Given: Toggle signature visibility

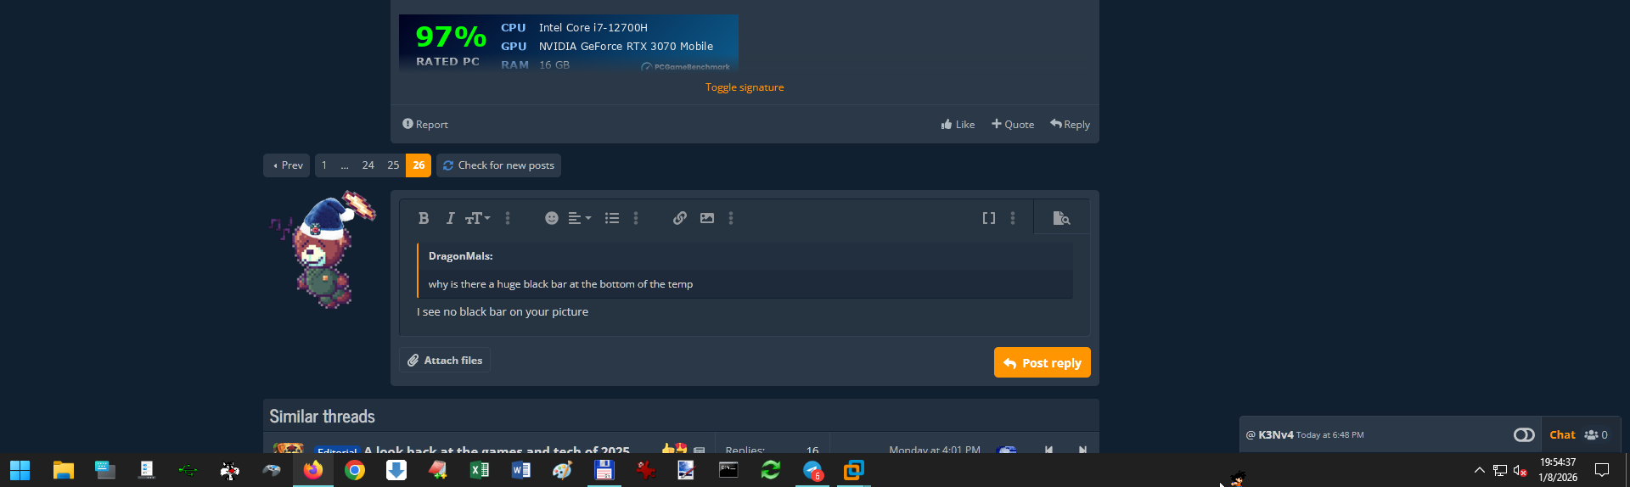Looking at the screenshot, I should 745,87.
